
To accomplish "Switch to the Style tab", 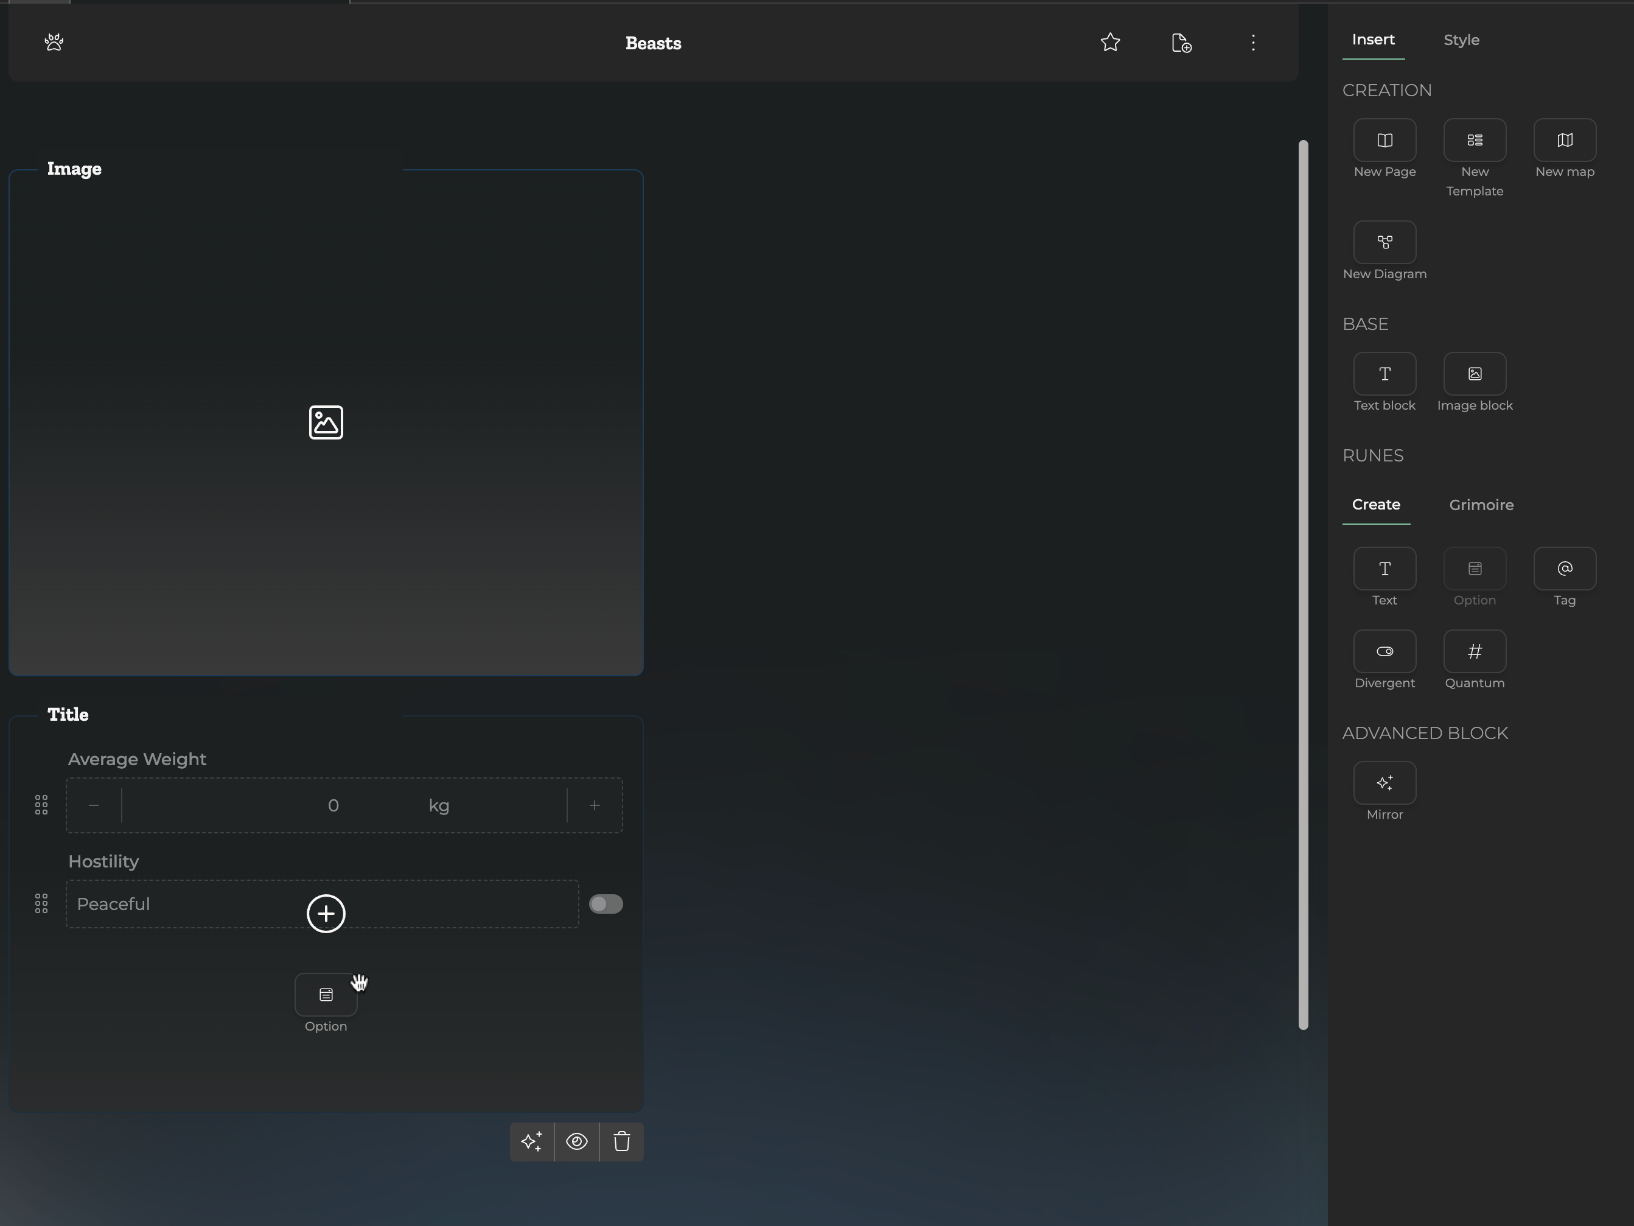I will [x=1461, y=40].
